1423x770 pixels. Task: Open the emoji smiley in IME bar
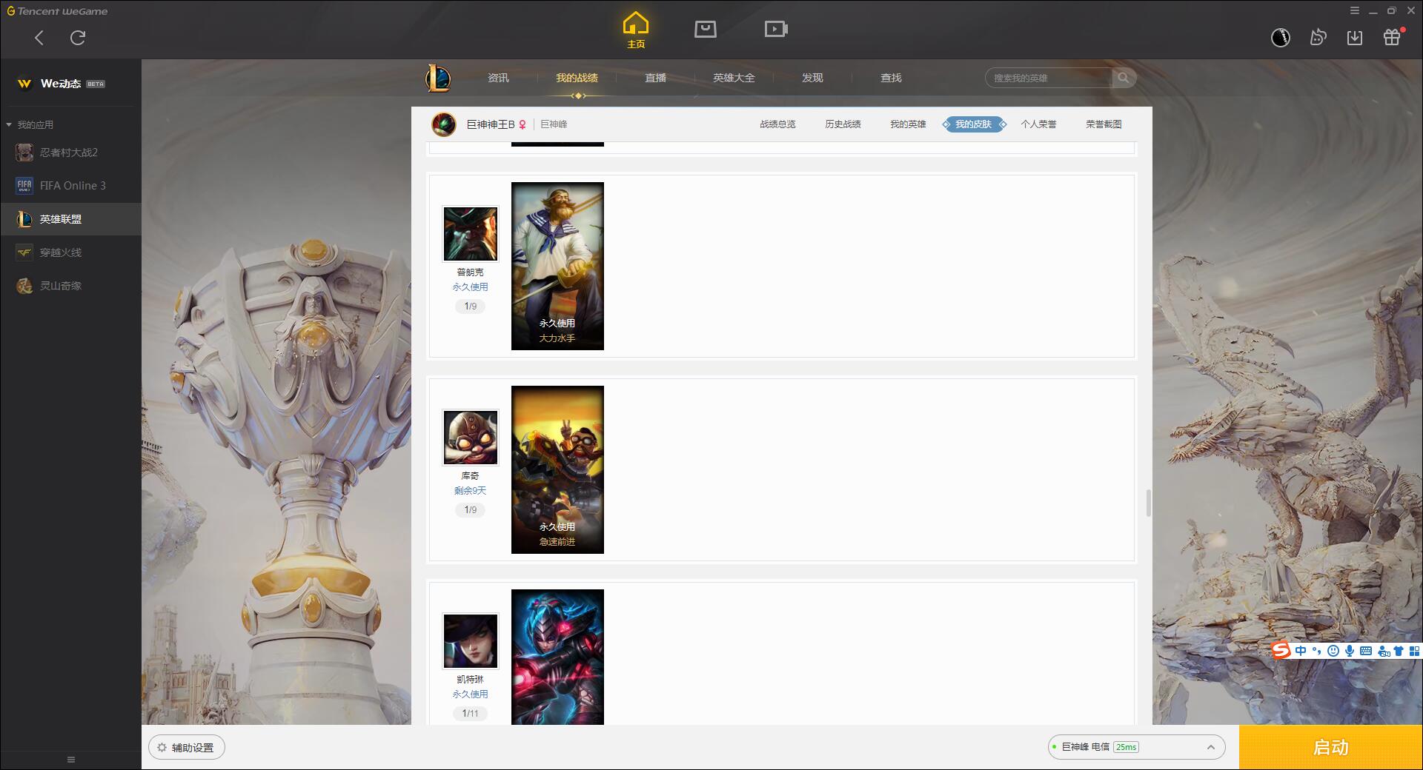click(1333, 651)
